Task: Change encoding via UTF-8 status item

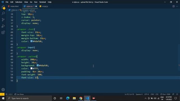Action: coord(147,94)
